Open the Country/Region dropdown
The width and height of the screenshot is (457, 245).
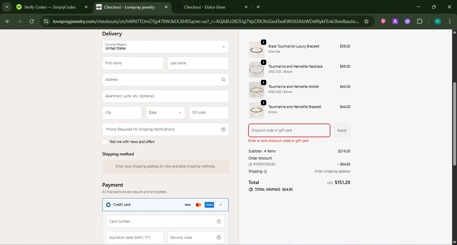pyautogui.click(x=165, y=47)
